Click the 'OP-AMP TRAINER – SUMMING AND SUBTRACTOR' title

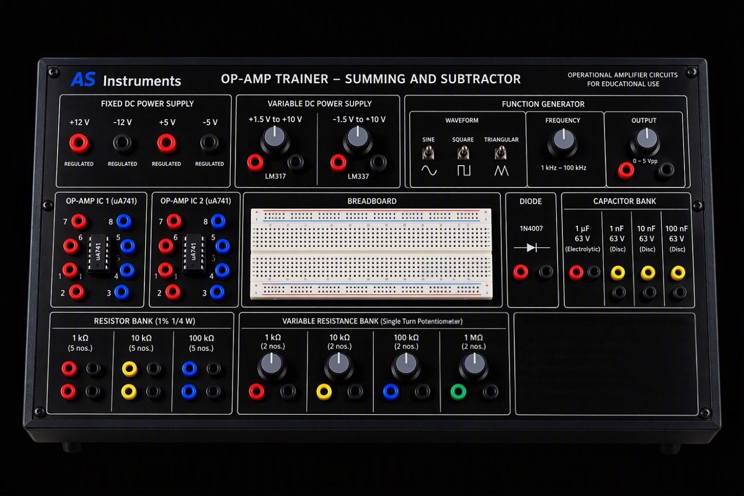point(371,79)
